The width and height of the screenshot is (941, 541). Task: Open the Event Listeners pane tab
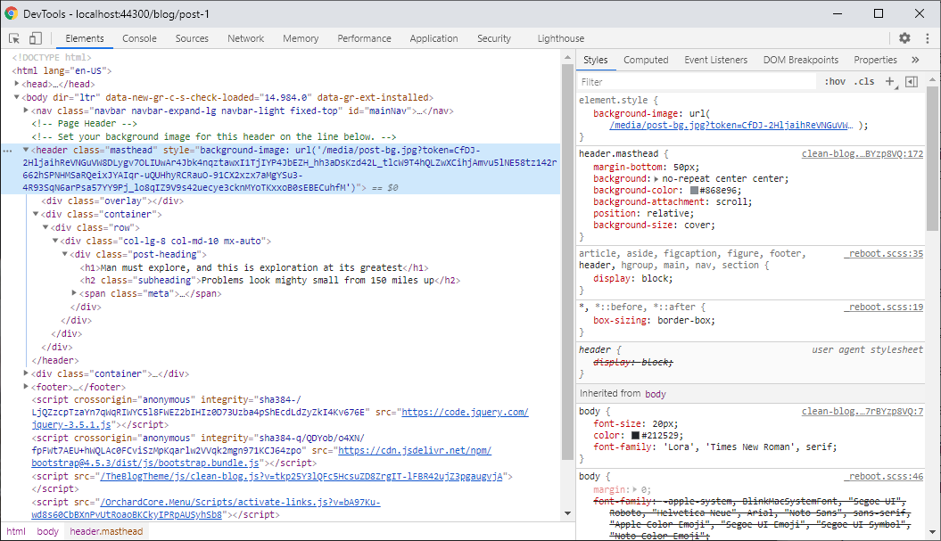click(x=716, y=60)
